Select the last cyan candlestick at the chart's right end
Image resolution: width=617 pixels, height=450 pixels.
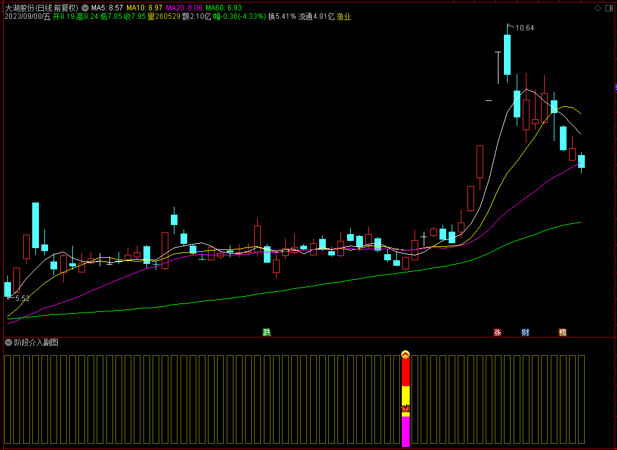[581, 161]
